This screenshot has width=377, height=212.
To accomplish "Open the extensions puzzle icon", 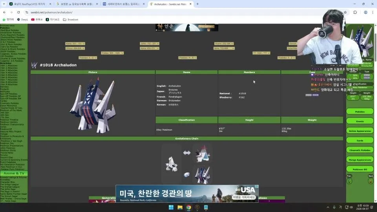I will tap(355, 12).
